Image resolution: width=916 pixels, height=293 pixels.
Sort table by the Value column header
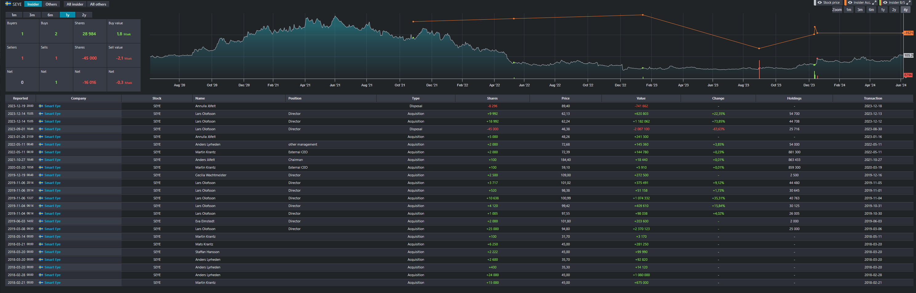tap(641, 98)
